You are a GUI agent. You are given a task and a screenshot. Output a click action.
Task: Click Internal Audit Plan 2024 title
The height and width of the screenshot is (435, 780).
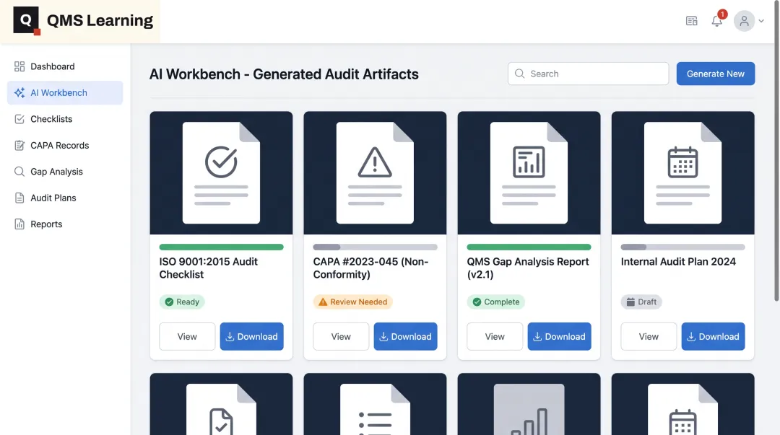678,261
